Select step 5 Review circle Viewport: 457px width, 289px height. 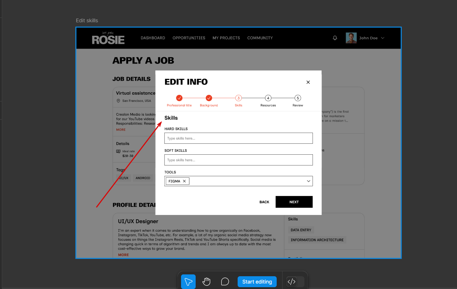(298, 98)
